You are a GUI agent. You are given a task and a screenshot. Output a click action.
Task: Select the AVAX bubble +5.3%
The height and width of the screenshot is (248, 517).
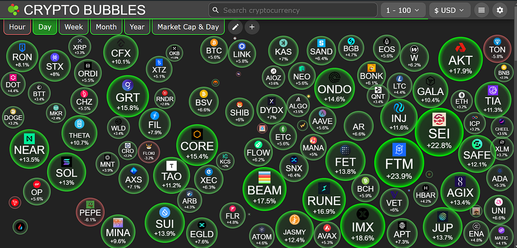point(327,235)
